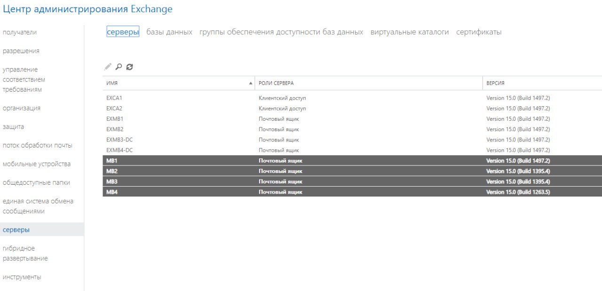Click the sort arrow in ИМЯ column
The height and width of the screenshot is (291, 602).
click(x=250, y=83)
